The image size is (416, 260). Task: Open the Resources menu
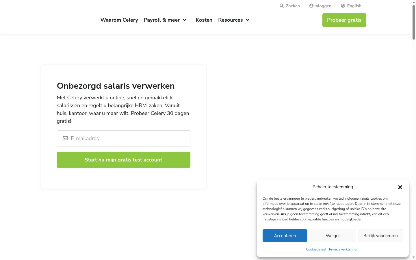pos(231,20)
